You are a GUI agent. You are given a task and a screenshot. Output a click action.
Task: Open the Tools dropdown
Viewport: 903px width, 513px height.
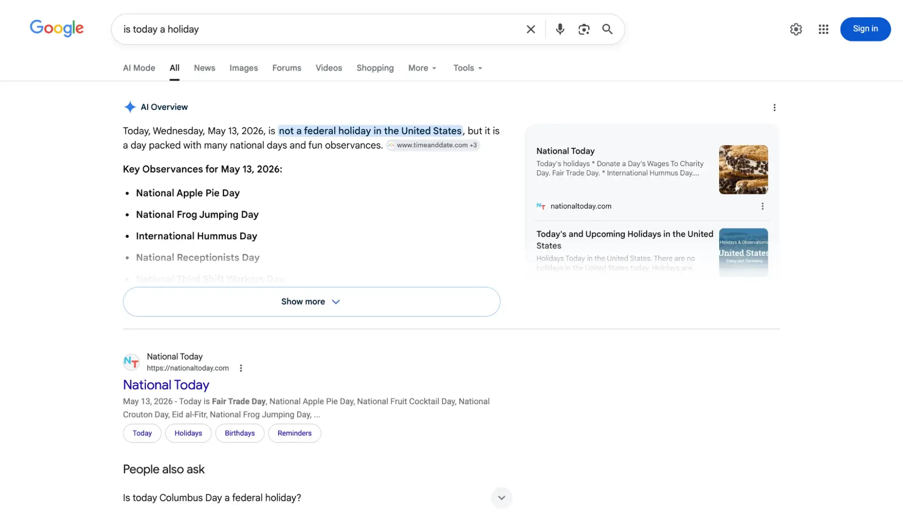click(468, 68)
